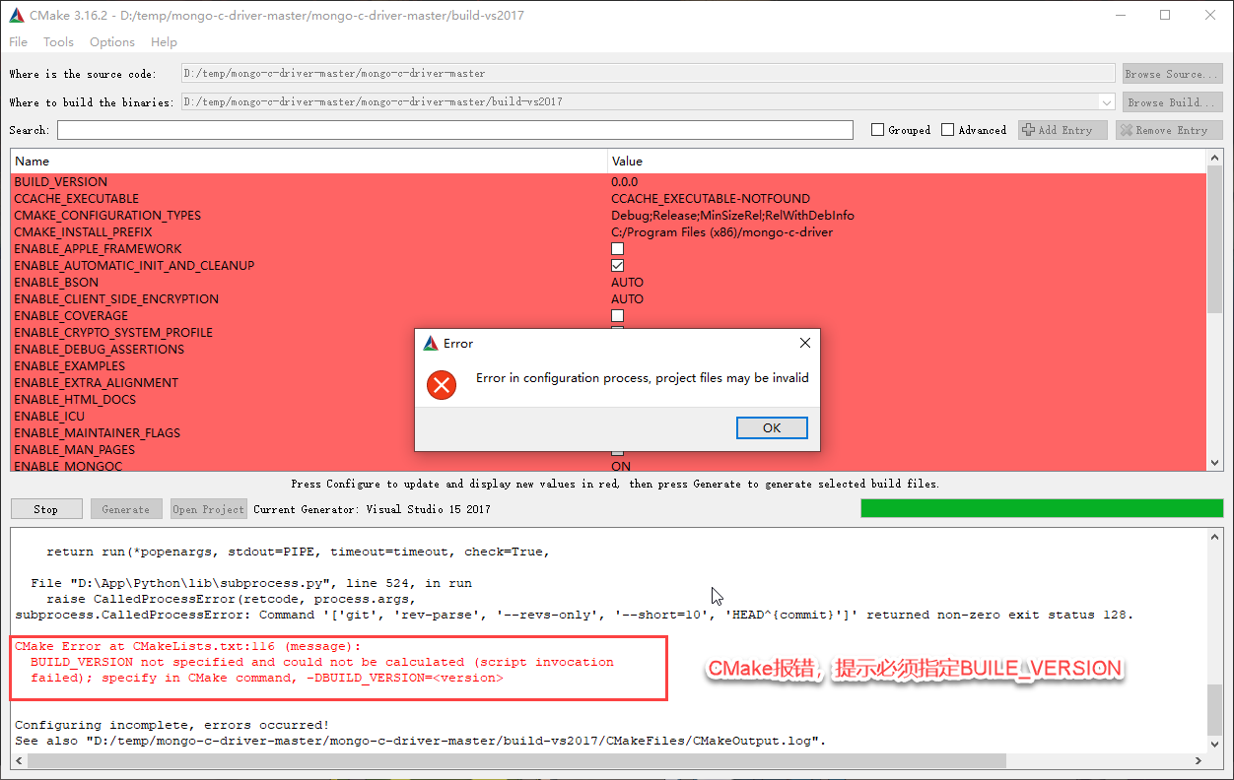The width and height of the screenshot is (1234, 780).
Task: Select the ENABLE_MAINTAINER_FLAGS entry
Action: pos(98,433)
